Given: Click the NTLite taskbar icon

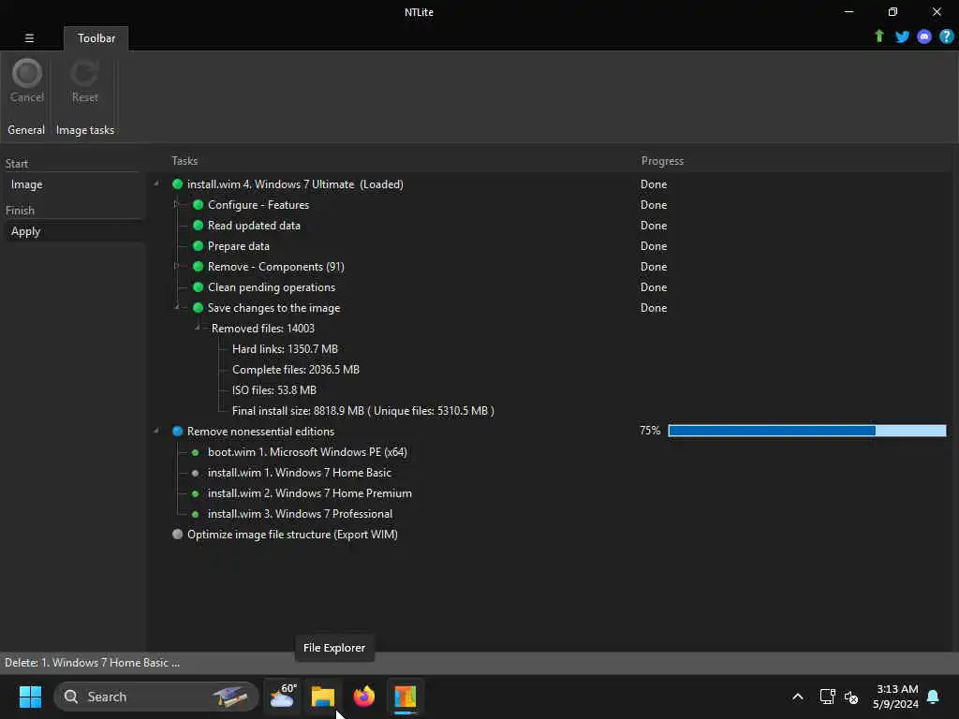Looking at the screenshot, I should tap(405, 697).
